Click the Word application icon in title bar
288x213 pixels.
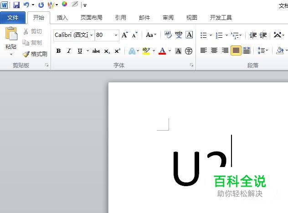[x=4, y=5]
